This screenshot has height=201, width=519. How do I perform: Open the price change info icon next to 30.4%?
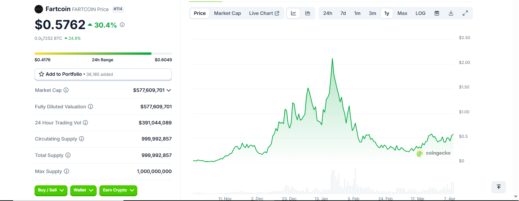click(122, 25)
